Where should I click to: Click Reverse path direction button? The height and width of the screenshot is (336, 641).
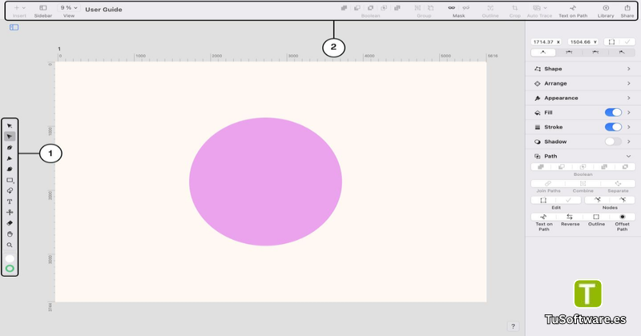click(x=570, y=217)
